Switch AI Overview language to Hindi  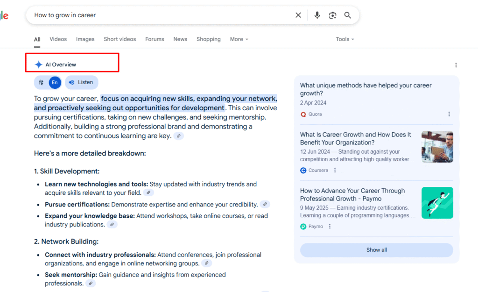coord(41,82)
